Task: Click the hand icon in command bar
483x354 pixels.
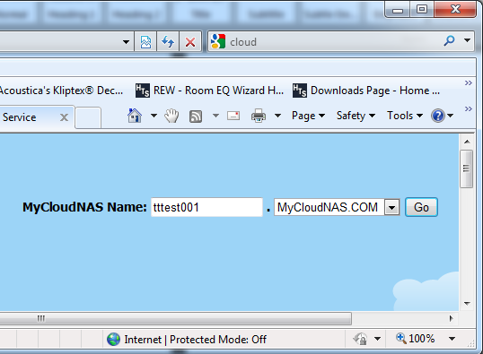Action: click(x=171, y=116)
